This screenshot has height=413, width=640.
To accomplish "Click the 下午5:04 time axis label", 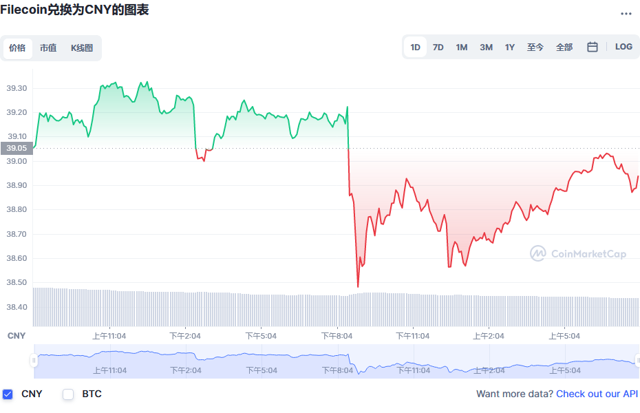I will (x=261, y=336).
